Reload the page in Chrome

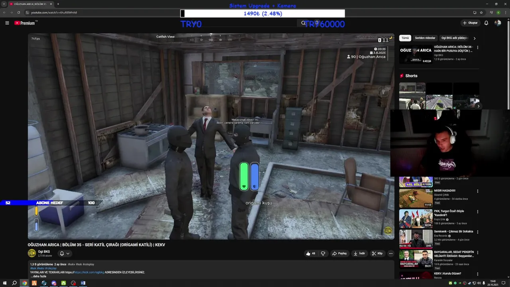click(18, 12)
